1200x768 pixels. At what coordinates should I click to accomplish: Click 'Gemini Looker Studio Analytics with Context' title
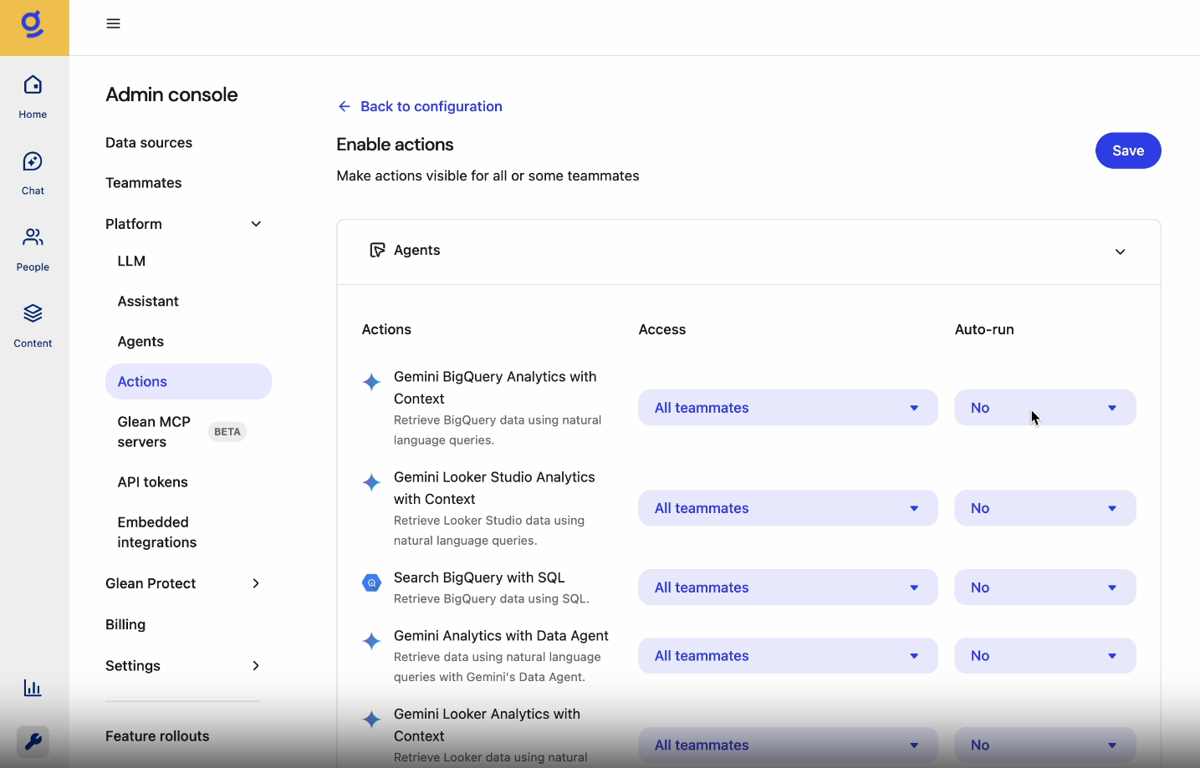pos(494,488)
